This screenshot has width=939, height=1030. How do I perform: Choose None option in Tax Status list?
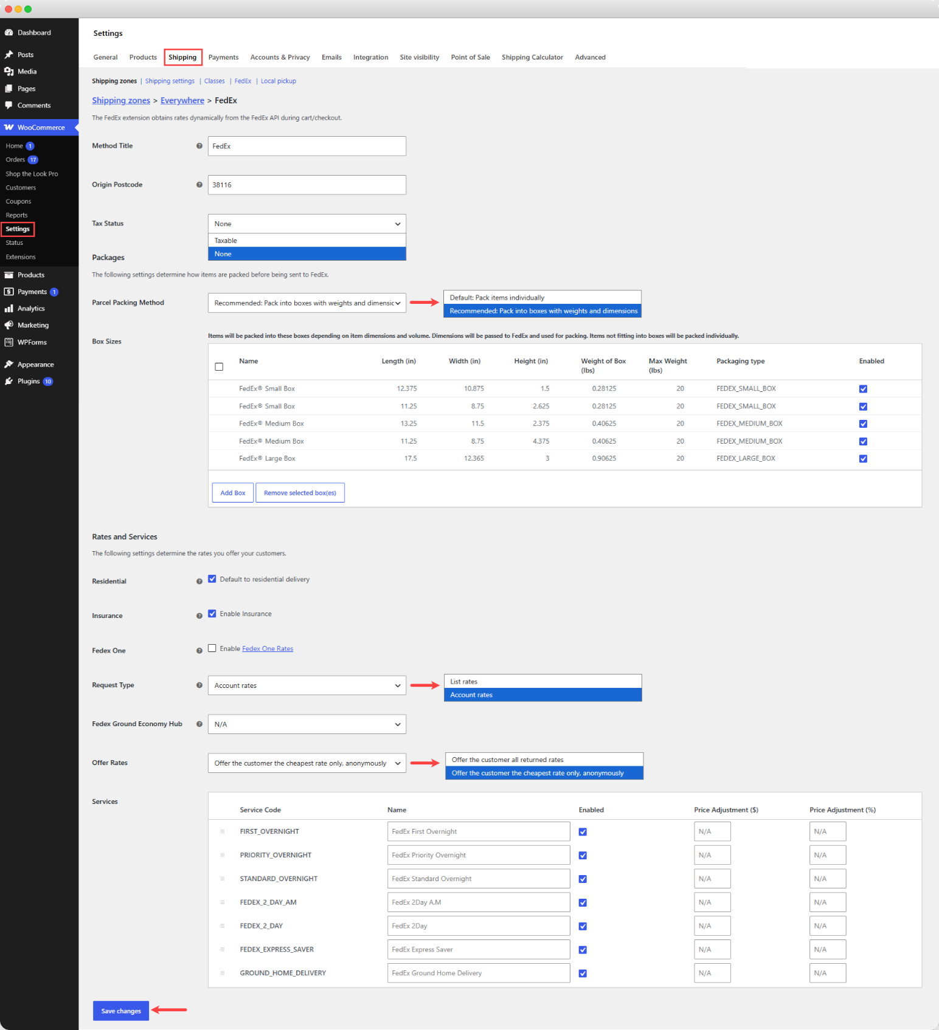point(307,254)
